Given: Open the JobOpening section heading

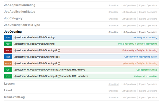Looking at the screenshot, I should tap(13, 32).
